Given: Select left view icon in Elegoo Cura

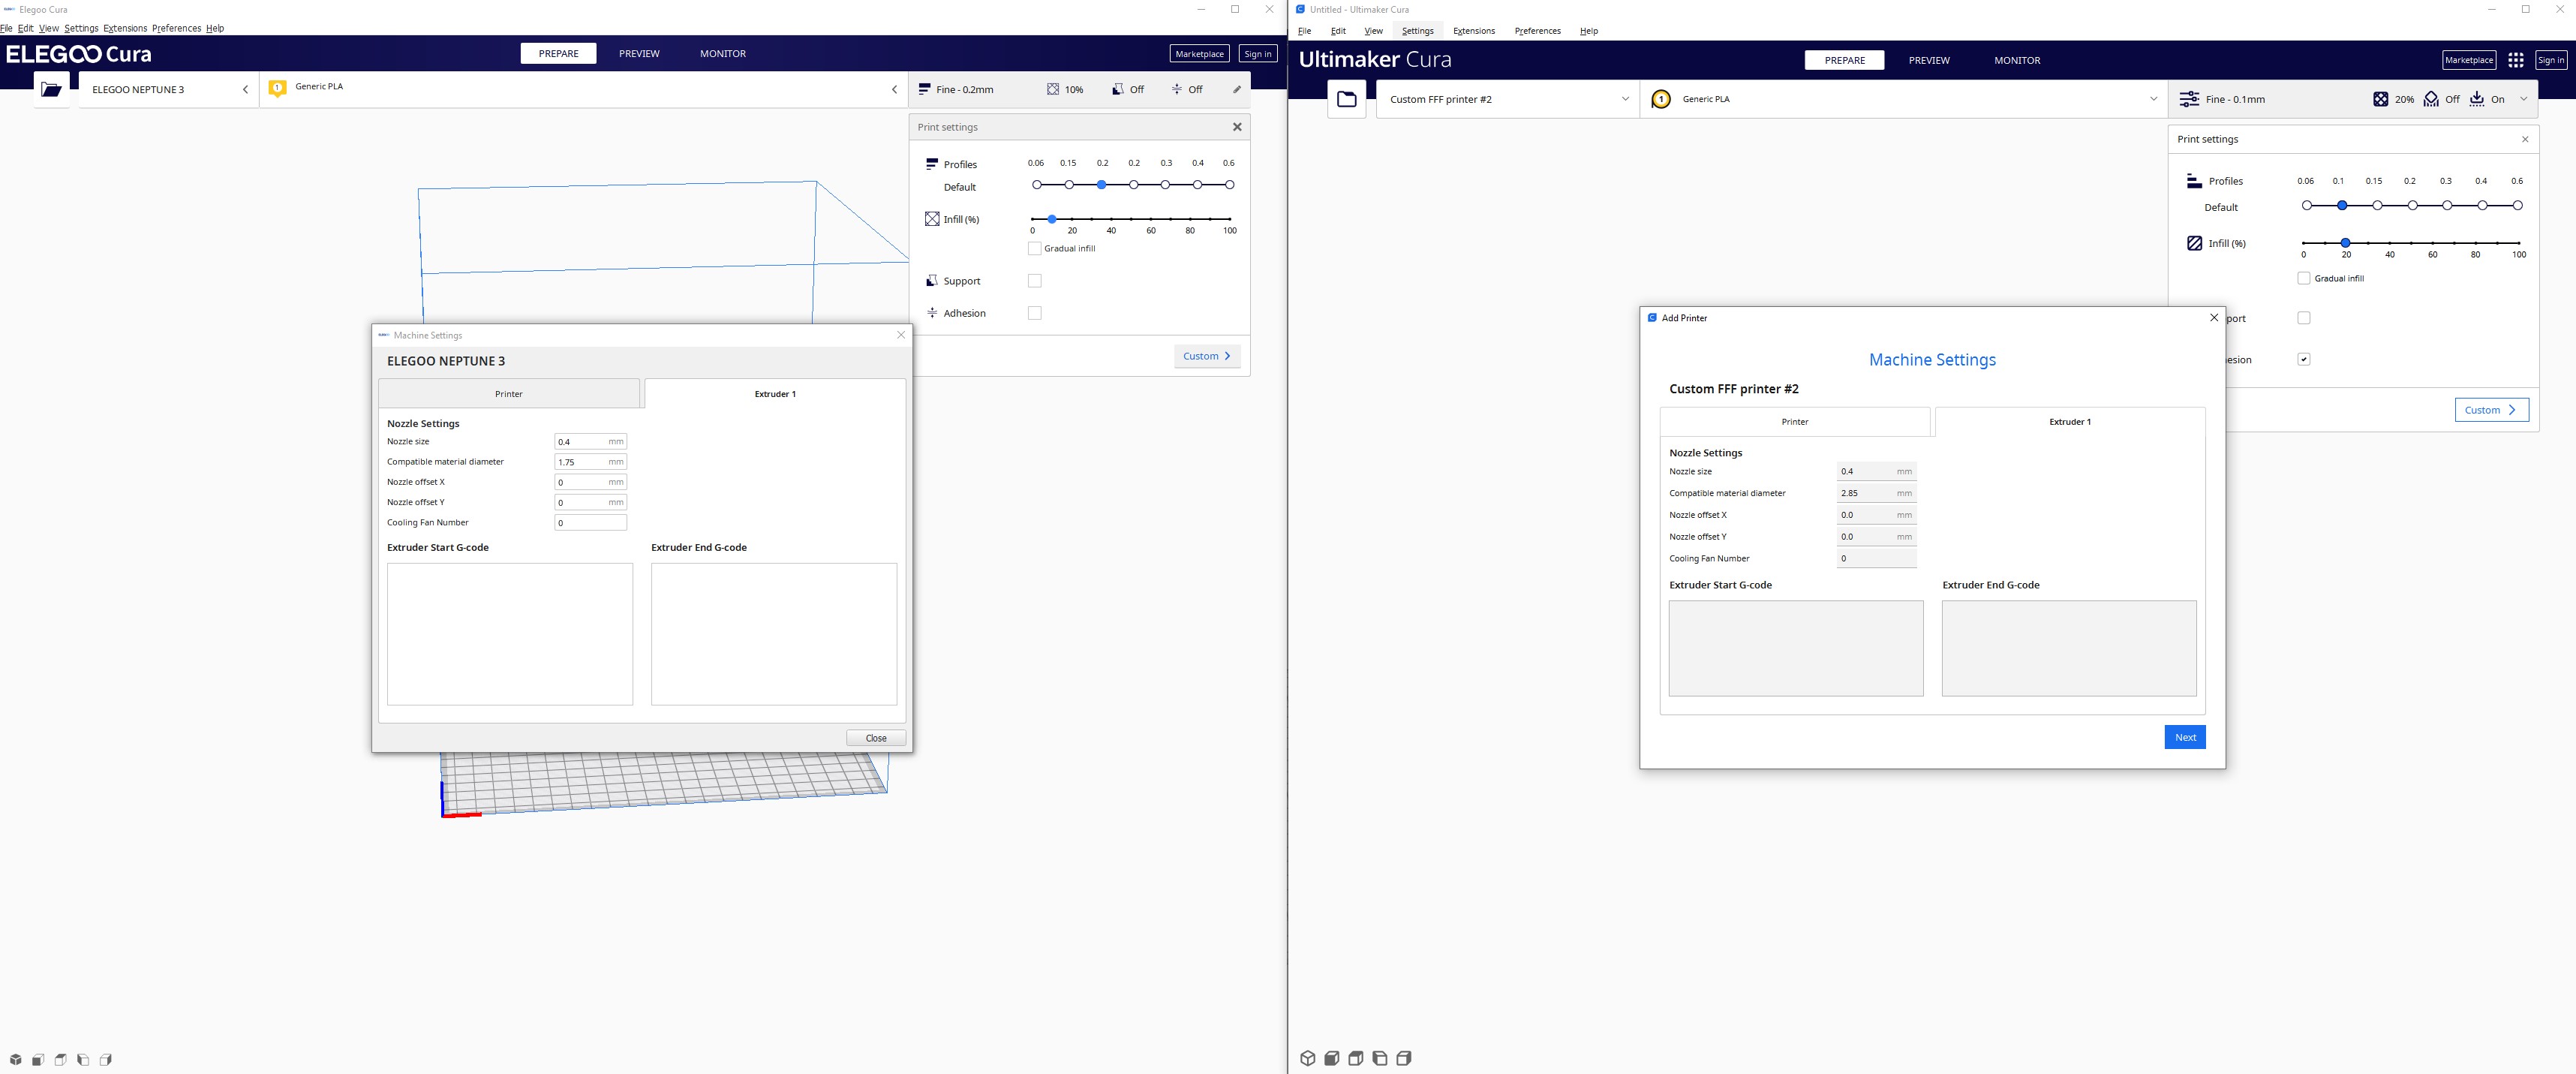Looking at the screenshot, I should (x=83, y=1059).
